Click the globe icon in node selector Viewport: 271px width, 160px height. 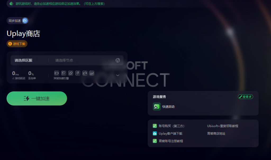pos(118,60)
